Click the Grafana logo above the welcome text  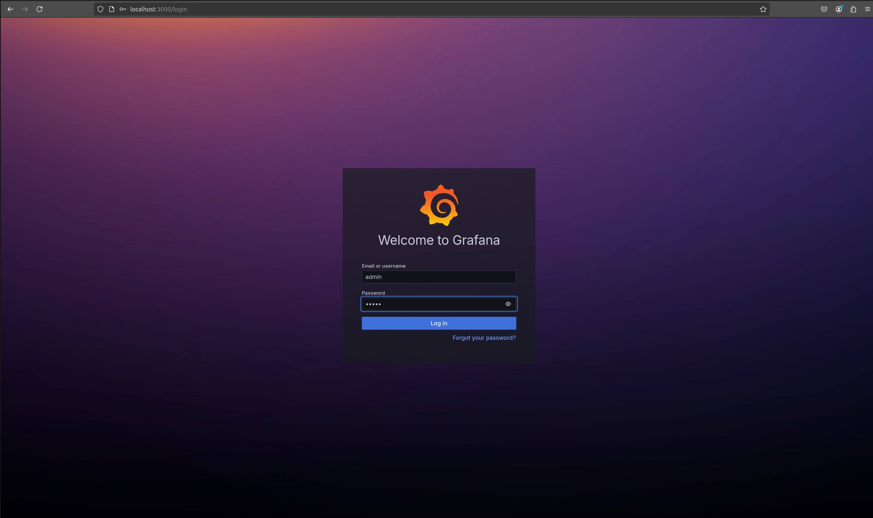tap(439, 206)
